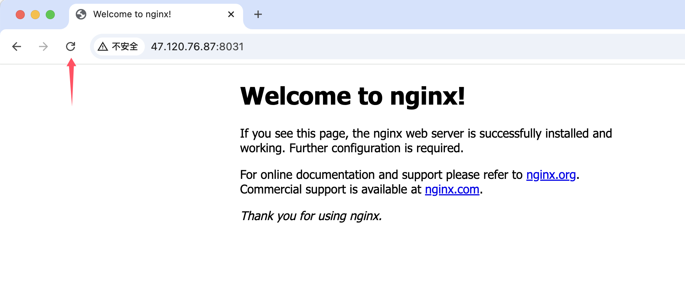
Task: Open the 不安全 site security warning chip
Action: [119, 46]
